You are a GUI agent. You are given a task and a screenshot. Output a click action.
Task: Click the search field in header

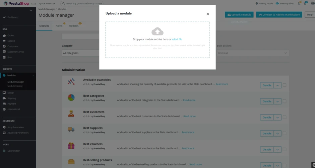pyautogui.click(x=82, y=3)
